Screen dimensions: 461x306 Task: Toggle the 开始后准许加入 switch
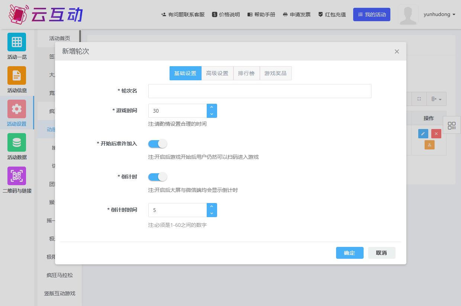coord(158,144)
